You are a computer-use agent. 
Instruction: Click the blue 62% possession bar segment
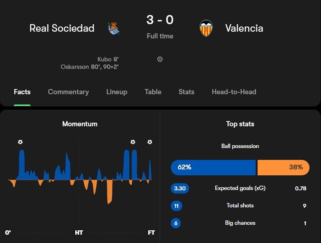(x=213, y=167)
